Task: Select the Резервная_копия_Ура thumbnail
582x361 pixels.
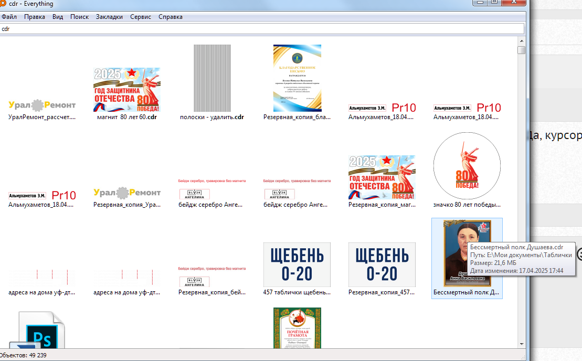Action: (x=127, y=193)
